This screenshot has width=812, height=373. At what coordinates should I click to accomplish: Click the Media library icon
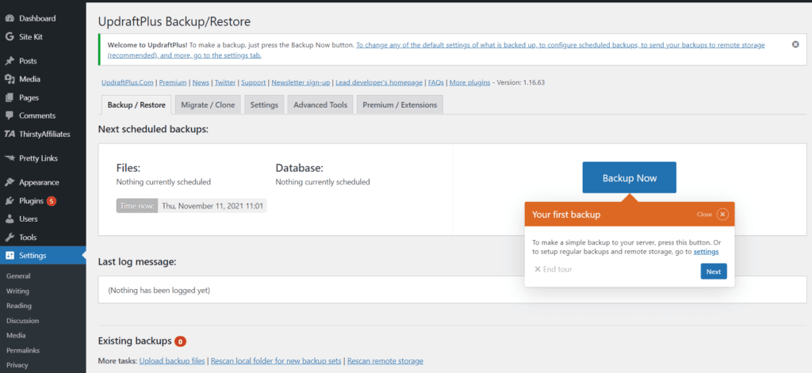10,79
